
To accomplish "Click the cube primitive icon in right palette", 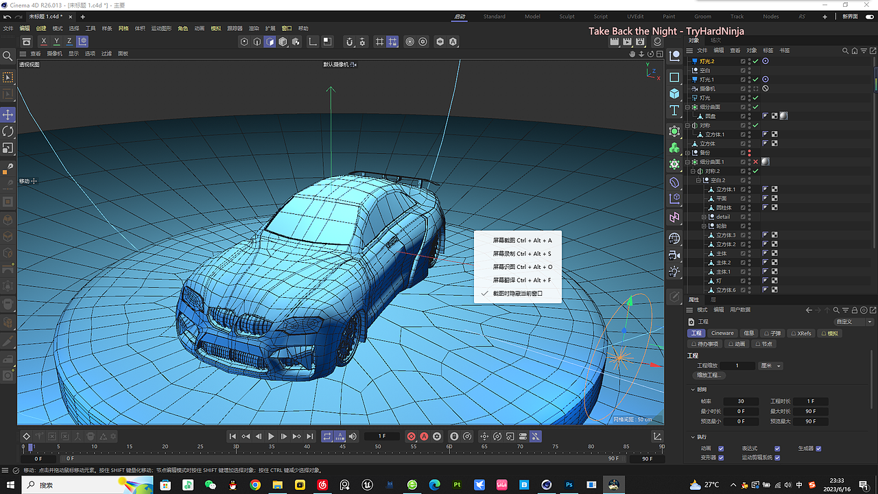I will click(674, 94).
